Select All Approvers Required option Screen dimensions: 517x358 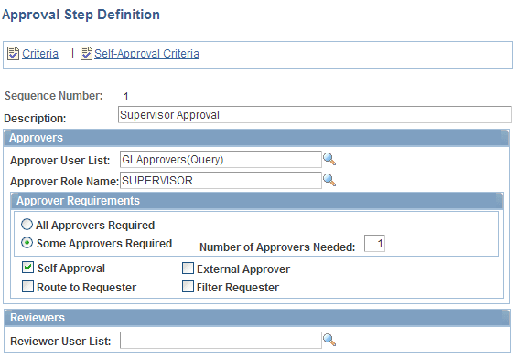(27, 225)
